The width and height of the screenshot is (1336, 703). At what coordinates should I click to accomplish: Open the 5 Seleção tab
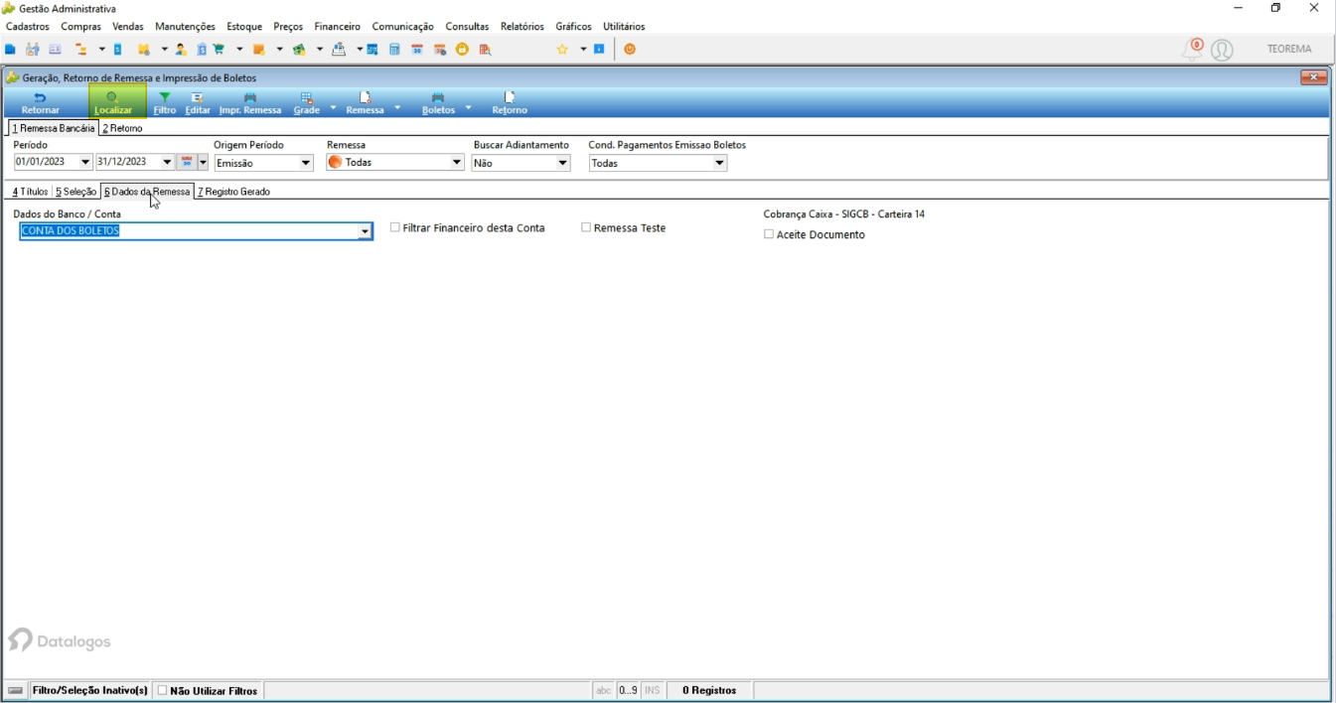point(75,192)
